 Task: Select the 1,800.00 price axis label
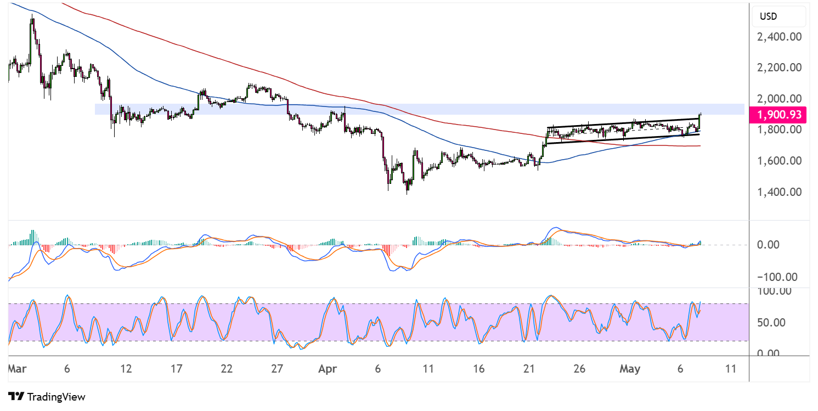(x=780, y=130)
